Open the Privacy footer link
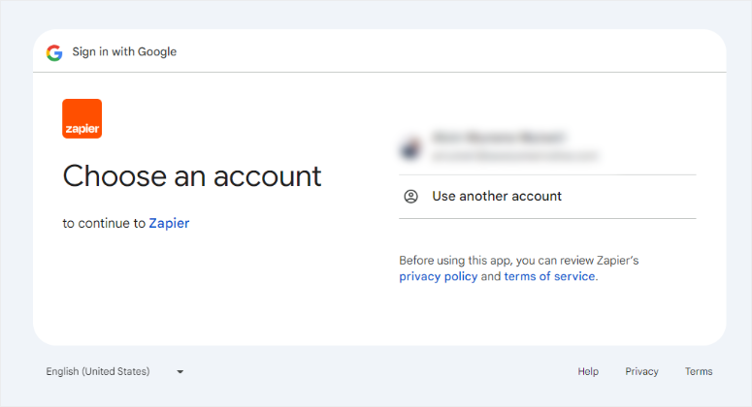This screenshot has height=407, width=752. (641, 371)
